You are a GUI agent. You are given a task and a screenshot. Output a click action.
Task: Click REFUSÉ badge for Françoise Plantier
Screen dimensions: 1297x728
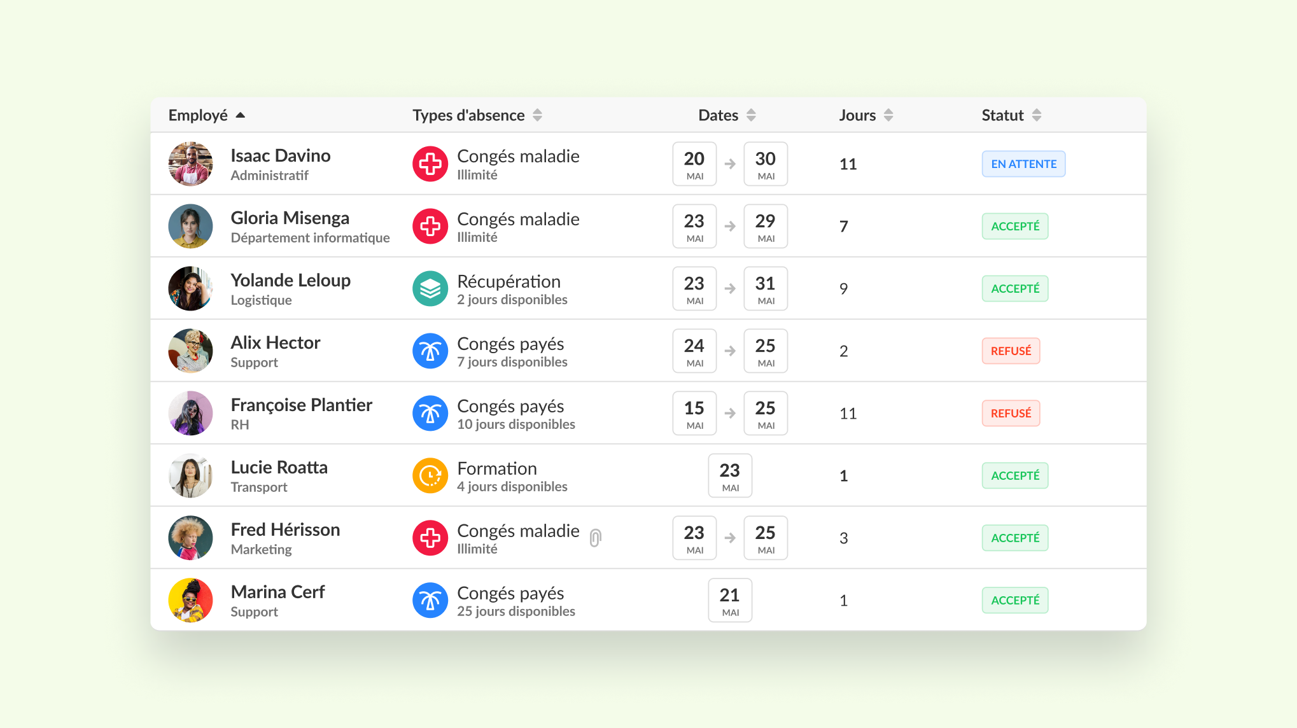click(x=1011, y=414)
